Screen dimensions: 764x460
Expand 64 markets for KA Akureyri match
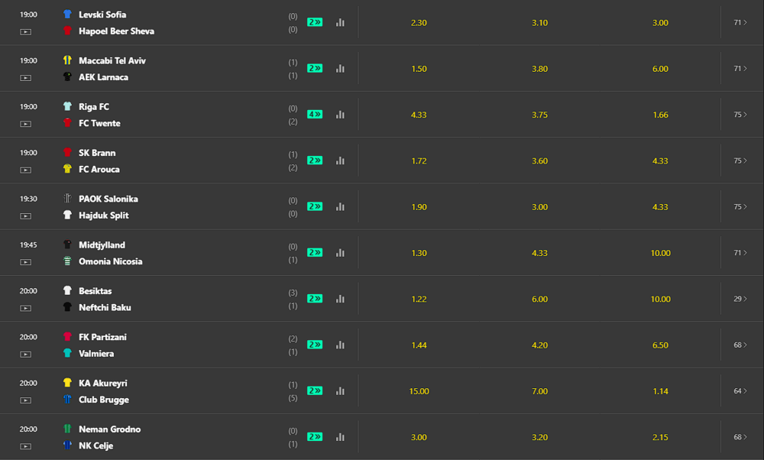click(740, 390)
